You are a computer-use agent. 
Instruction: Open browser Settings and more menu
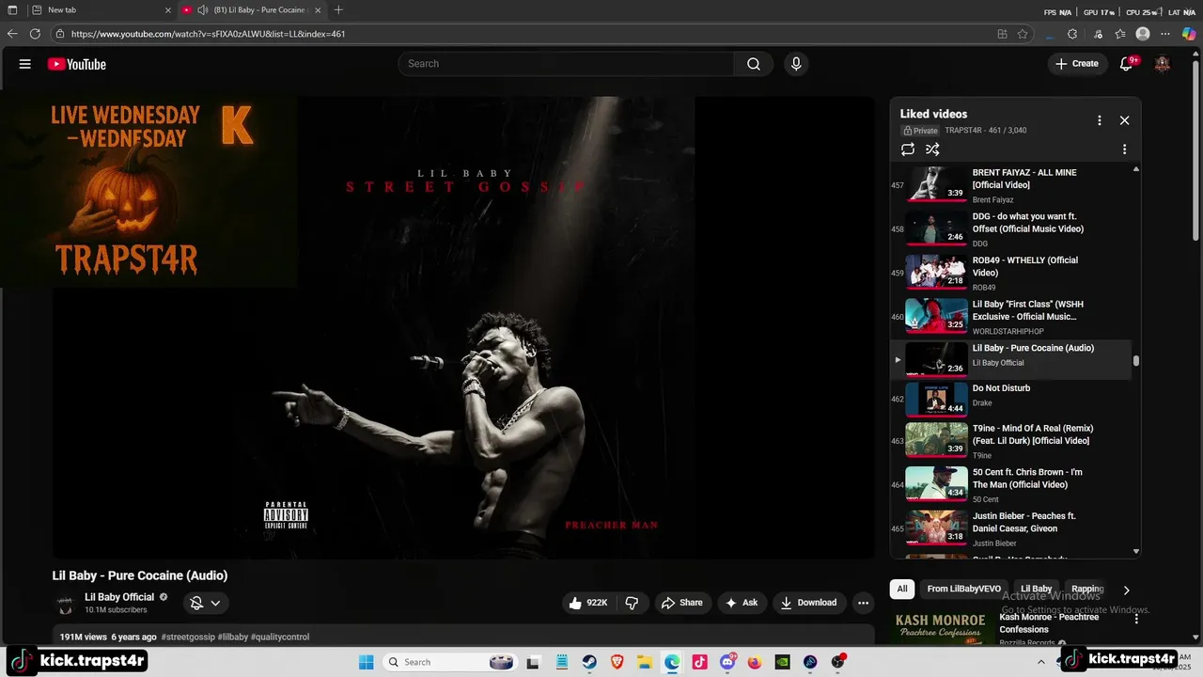pyautogui.click(x=1166, y=34)
